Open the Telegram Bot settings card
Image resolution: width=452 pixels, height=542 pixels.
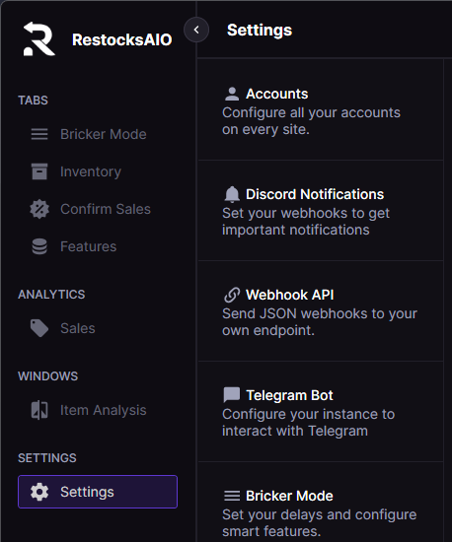pos(321,412)
